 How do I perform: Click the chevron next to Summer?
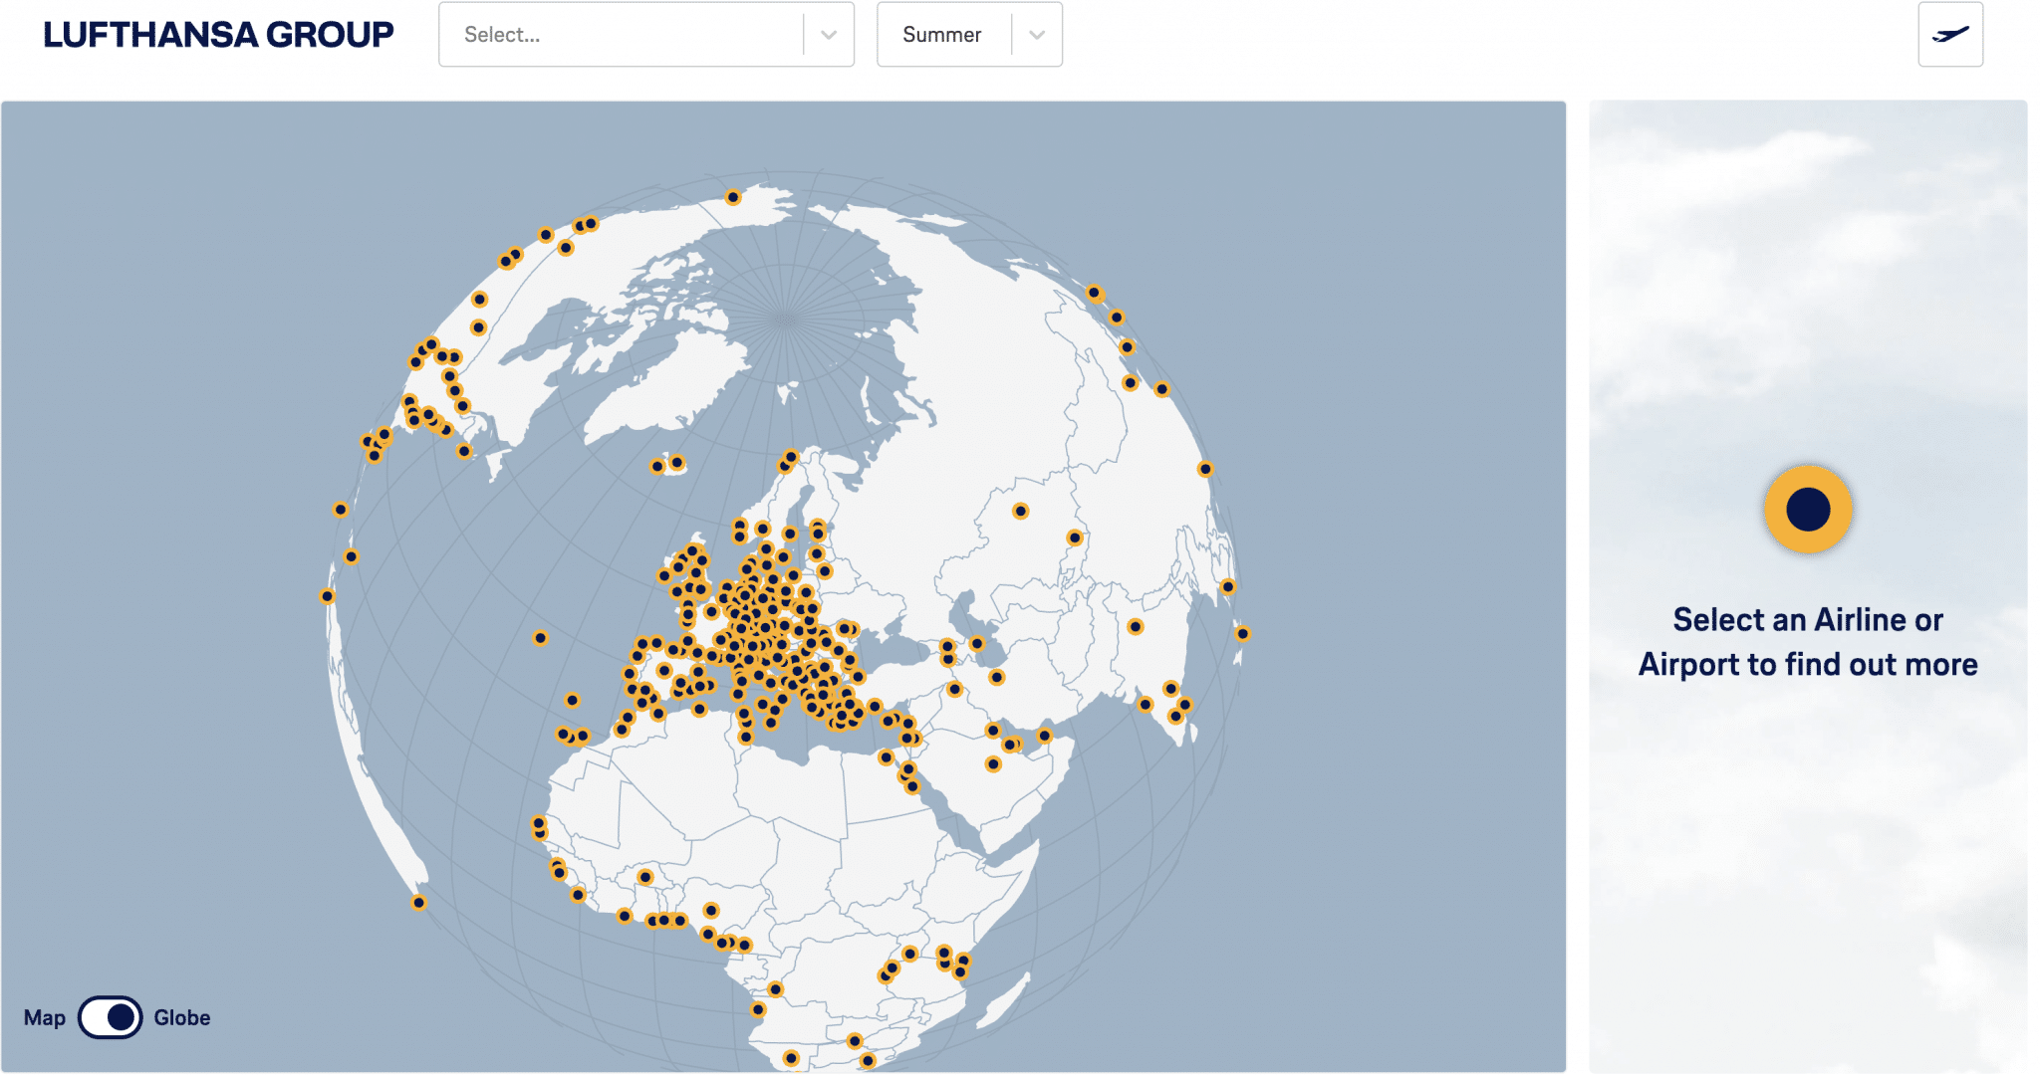(1037, 35)
